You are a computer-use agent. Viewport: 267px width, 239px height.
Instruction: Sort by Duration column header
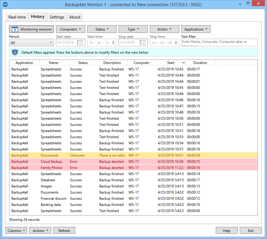[200, 62]
